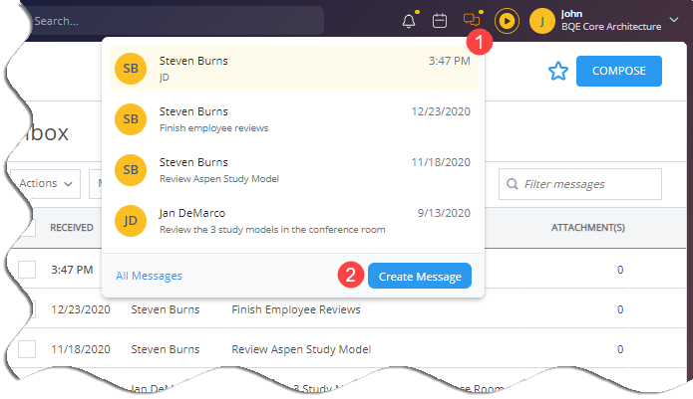
Task: Check the 3:47 PM row checkbox
Action: (x=27, y=270)
